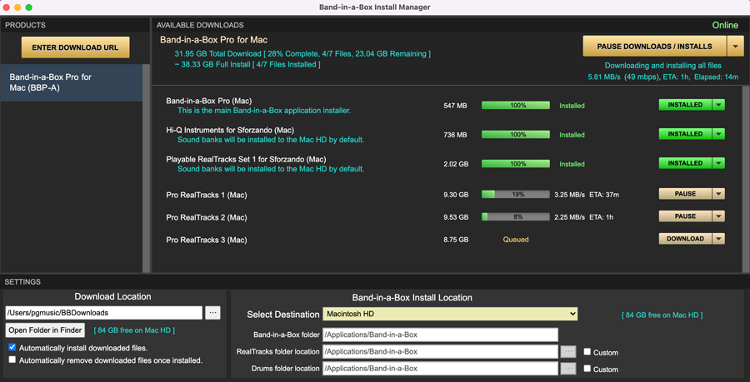
Task: Click Open Folder in Finder
Action: (46, 330)
